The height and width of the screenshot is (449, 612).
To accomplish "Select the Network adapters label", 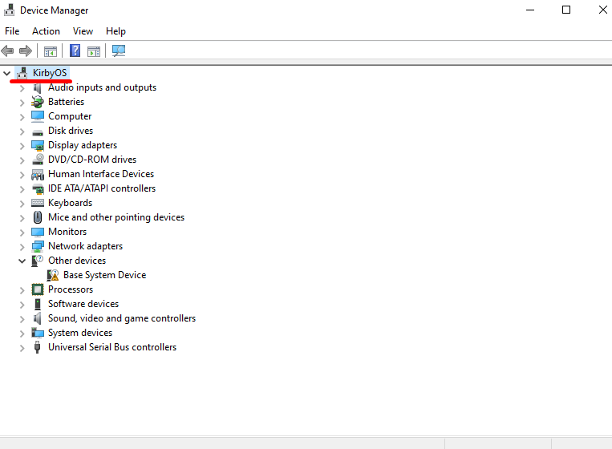I will 85,246.
